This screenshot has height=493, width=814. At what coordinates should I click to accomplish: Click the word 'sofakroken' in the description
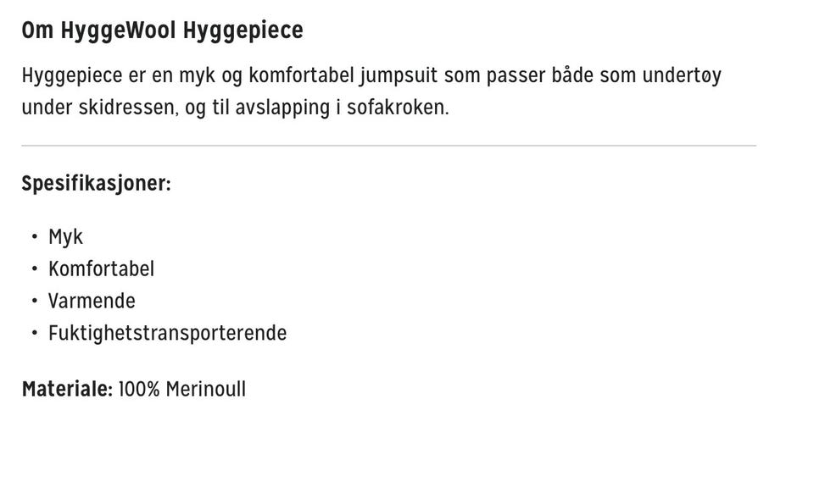click(x=397, y=108)
